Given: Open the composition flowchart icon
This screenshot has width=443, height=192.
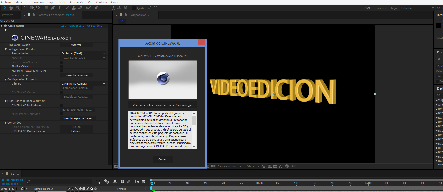Looking at the screenshot, I should pos(281,166).
